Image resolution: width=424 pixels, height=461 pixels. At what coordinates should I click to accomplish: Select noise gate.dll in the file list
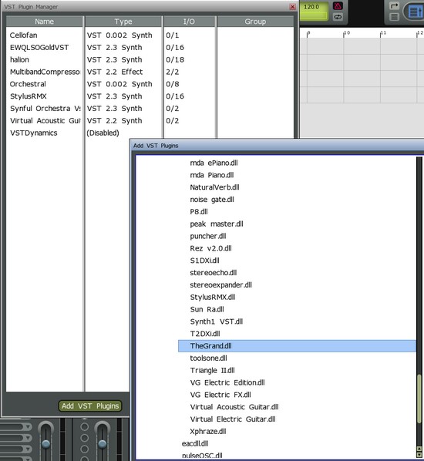(x=212, y=200)
